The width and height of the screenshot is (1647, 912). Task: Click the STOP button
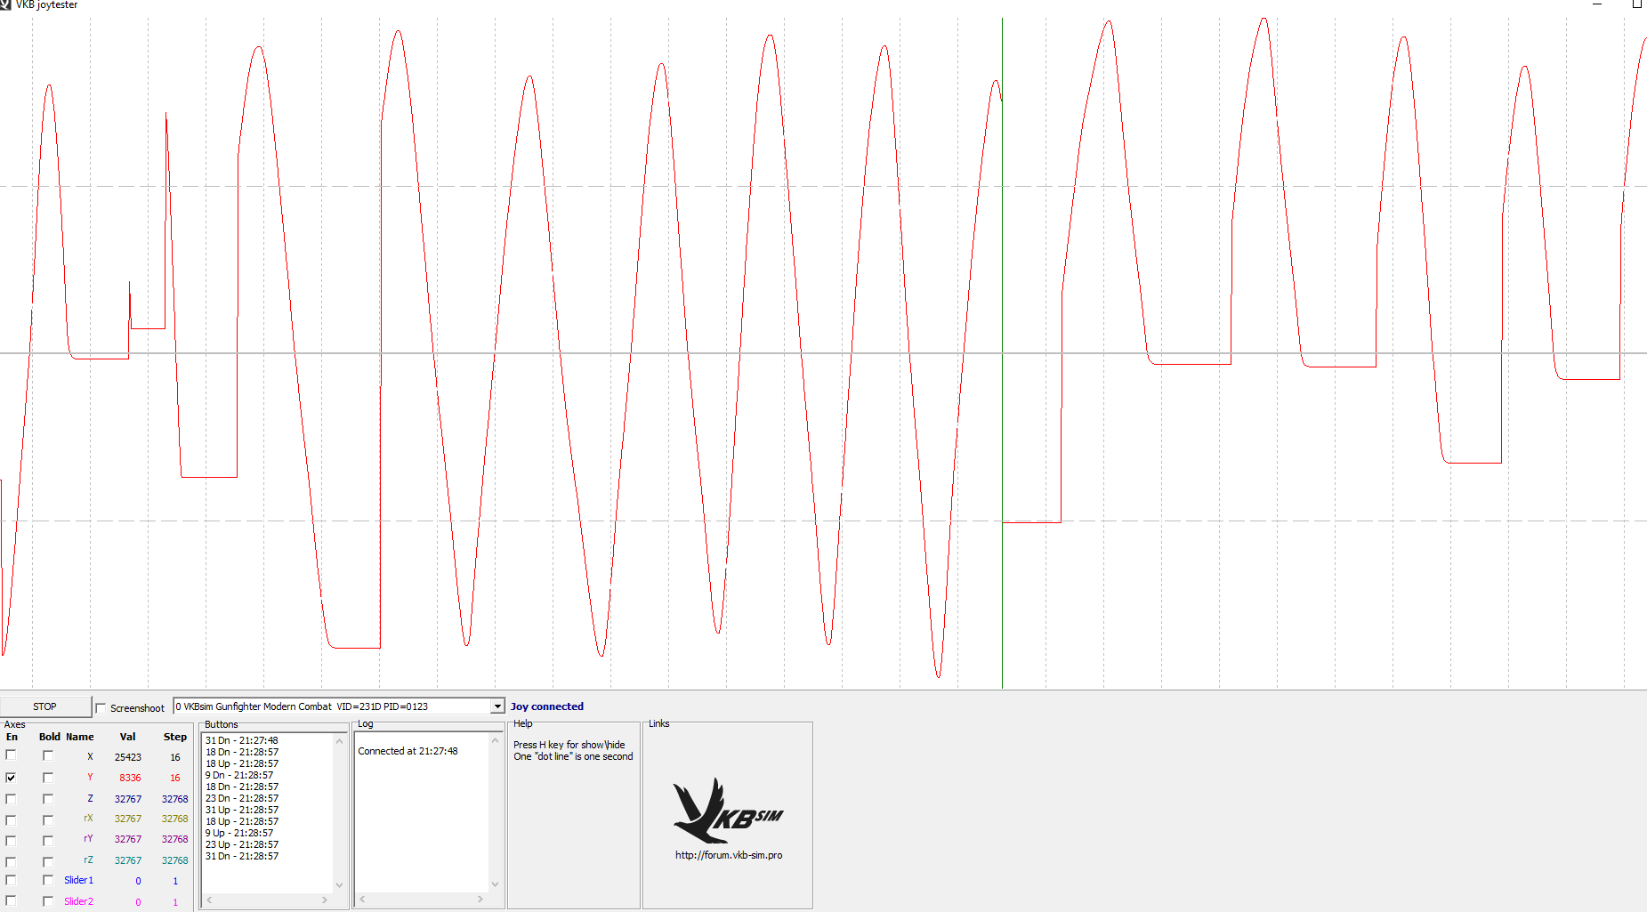tap(45, 706)
